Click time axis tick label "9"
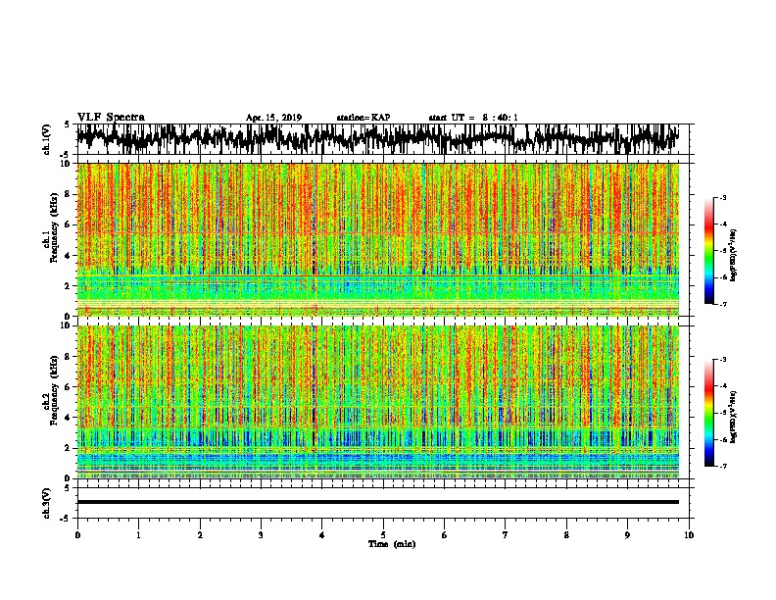776x600 pixels. [627, 535]
